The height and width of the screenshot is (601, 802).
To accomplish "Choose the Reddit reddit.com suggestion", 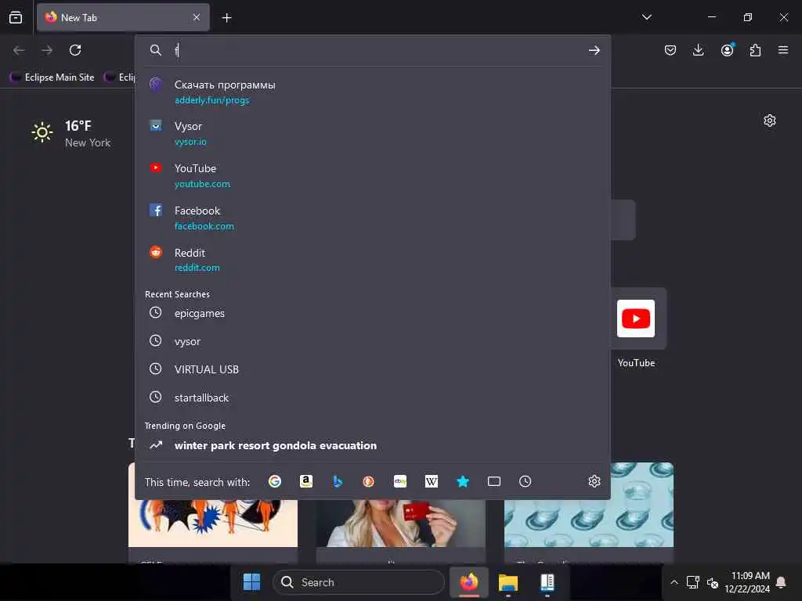I will [x=372, y=260].
